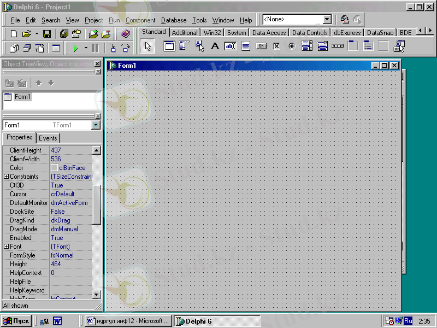Click the Run (green play) button
The width and height of the screenshot is (437, 328).
coord(75,48)
